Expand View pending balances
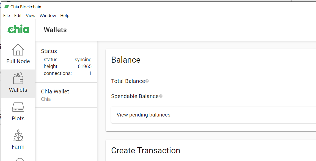Screen dimensions: 316x161 (144, 115)
